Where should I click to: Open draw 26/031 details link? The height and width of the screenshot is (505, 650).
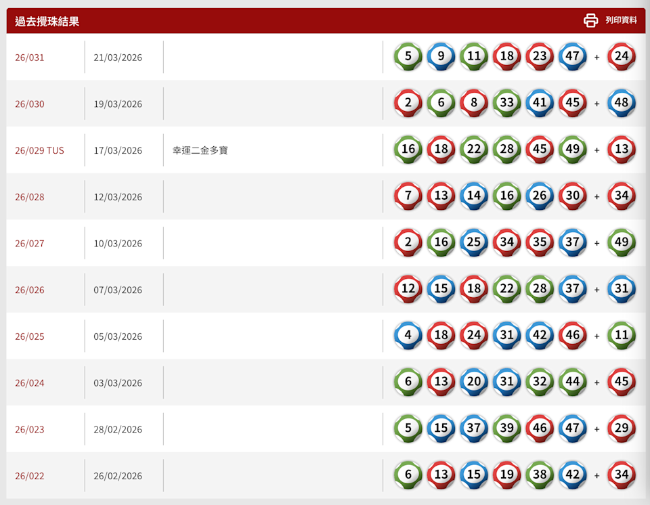(30, 58)
